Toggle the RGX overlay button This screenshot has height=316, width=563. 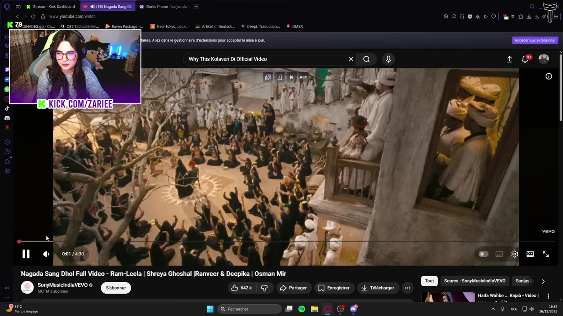pyautogui.click(x=303, y=77)
